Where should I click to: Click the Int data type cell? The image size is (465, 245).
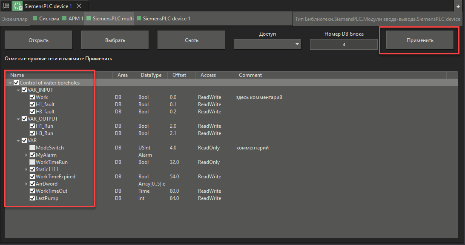pos(141,198)
